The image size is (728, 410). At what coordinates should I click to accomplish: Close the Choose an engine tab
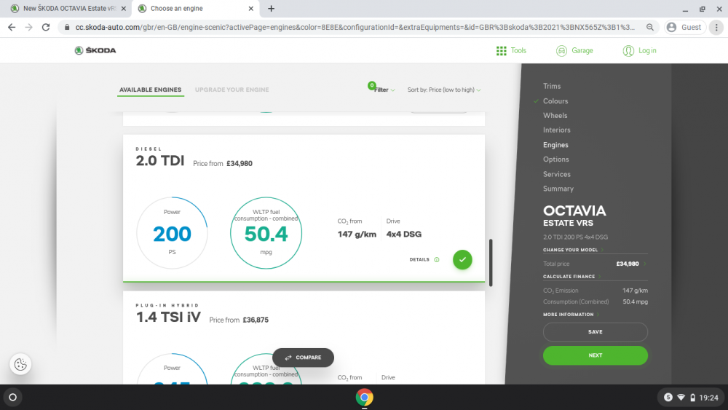click(250, 8)
